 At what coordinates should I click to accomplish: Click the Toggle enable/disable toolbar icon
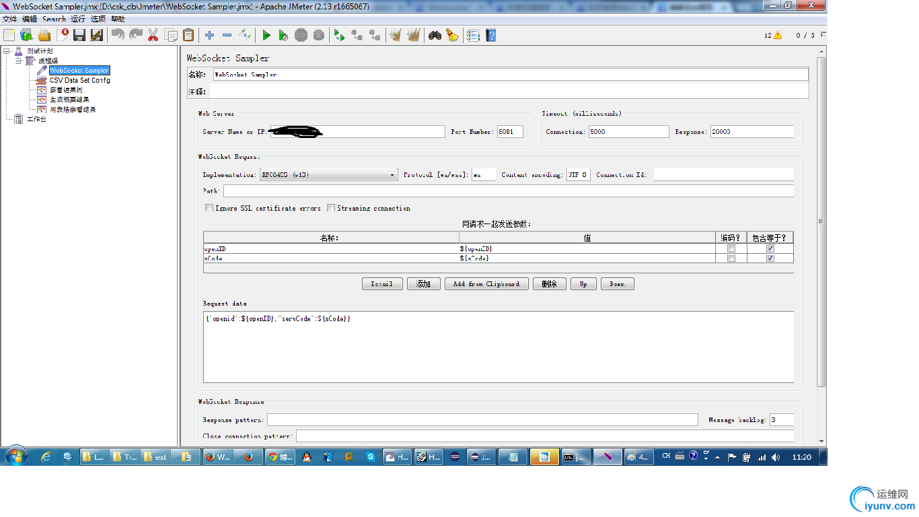[245, 35]
